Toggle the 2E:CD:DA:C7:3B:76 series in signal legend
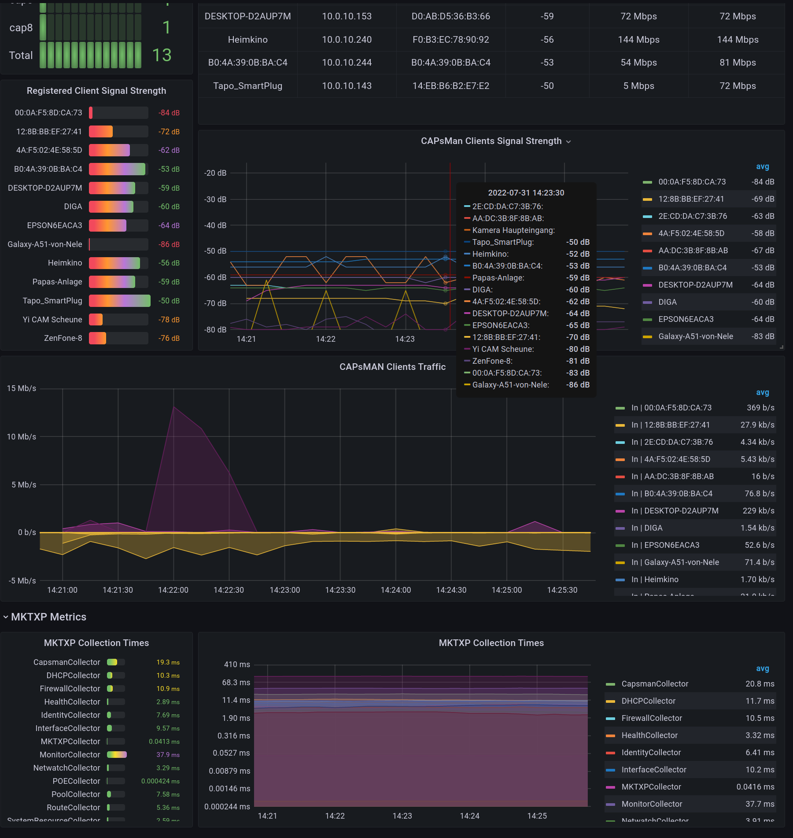The width and height of the screenshot is (793, 838). (x=692, y=216)
